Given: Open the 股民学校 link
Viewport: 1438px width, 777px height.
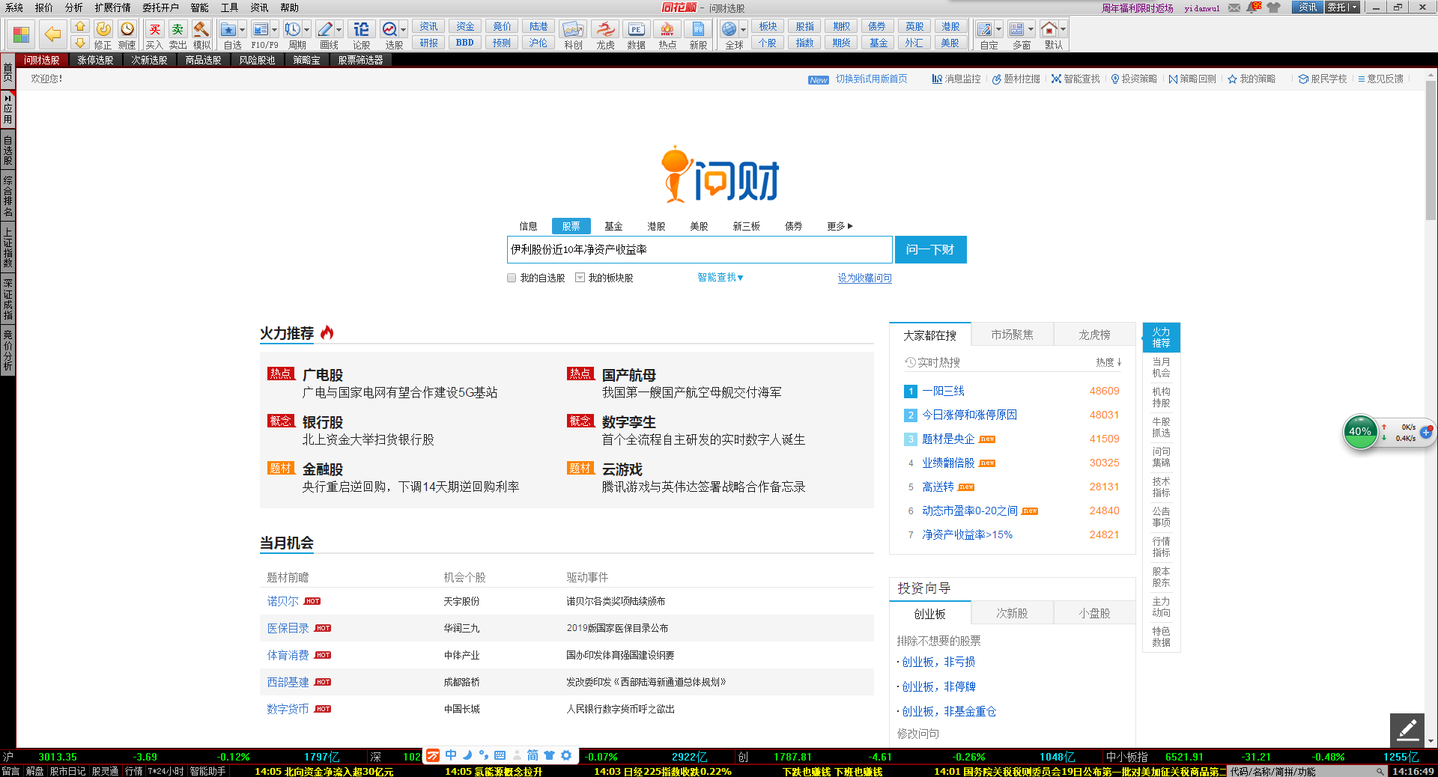Looking at the screenshot, I should coord(1323,79).
